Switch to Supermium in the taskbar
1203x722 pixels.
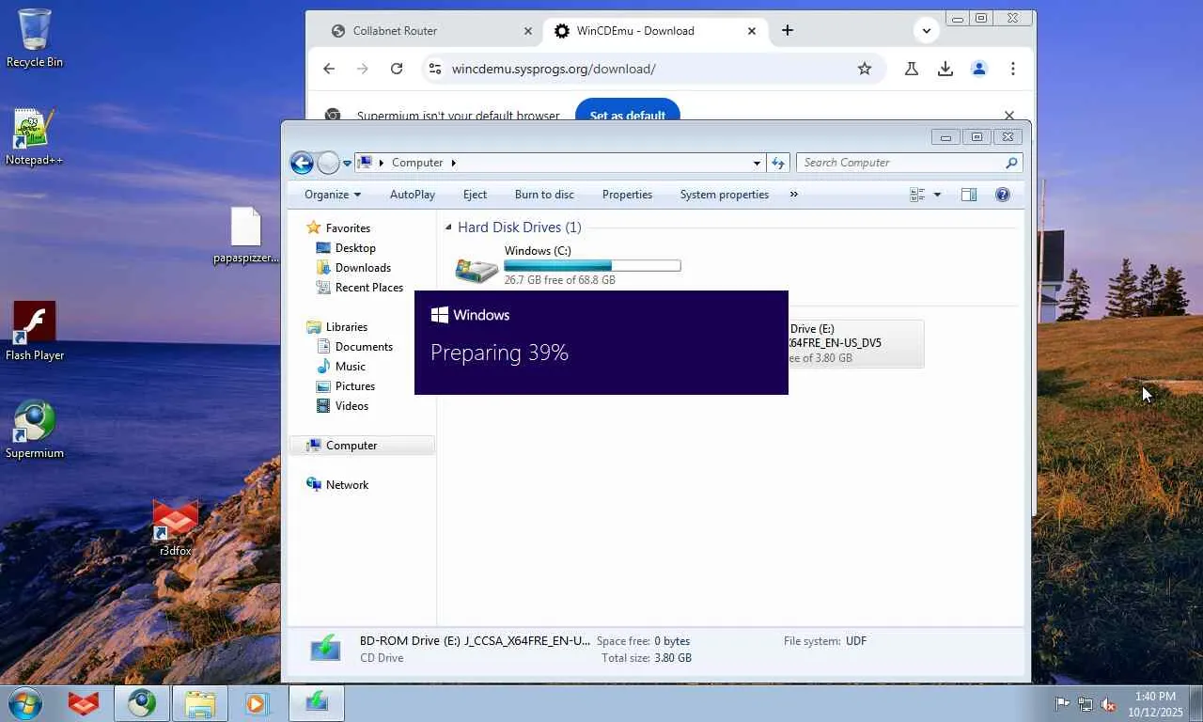pyautogui.click(x=142, y=703)
